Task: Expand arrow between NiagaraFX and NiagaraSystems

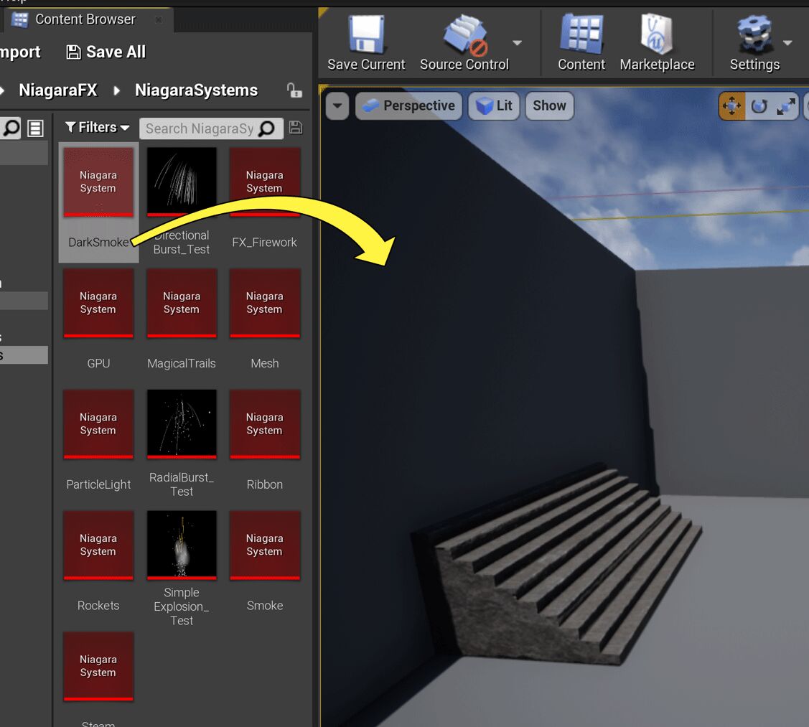Action: 116,91
